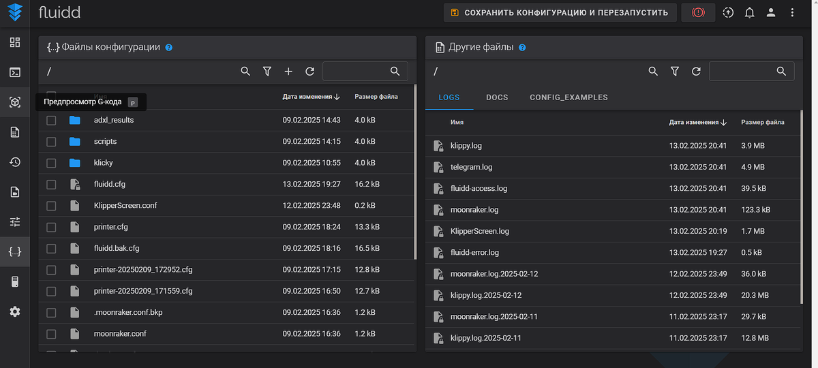Image resolution: width=818 pixels, height=368 pixels.
Task: Open moonraker.log.2025-02-11 file
Action: tap(494, 317)
